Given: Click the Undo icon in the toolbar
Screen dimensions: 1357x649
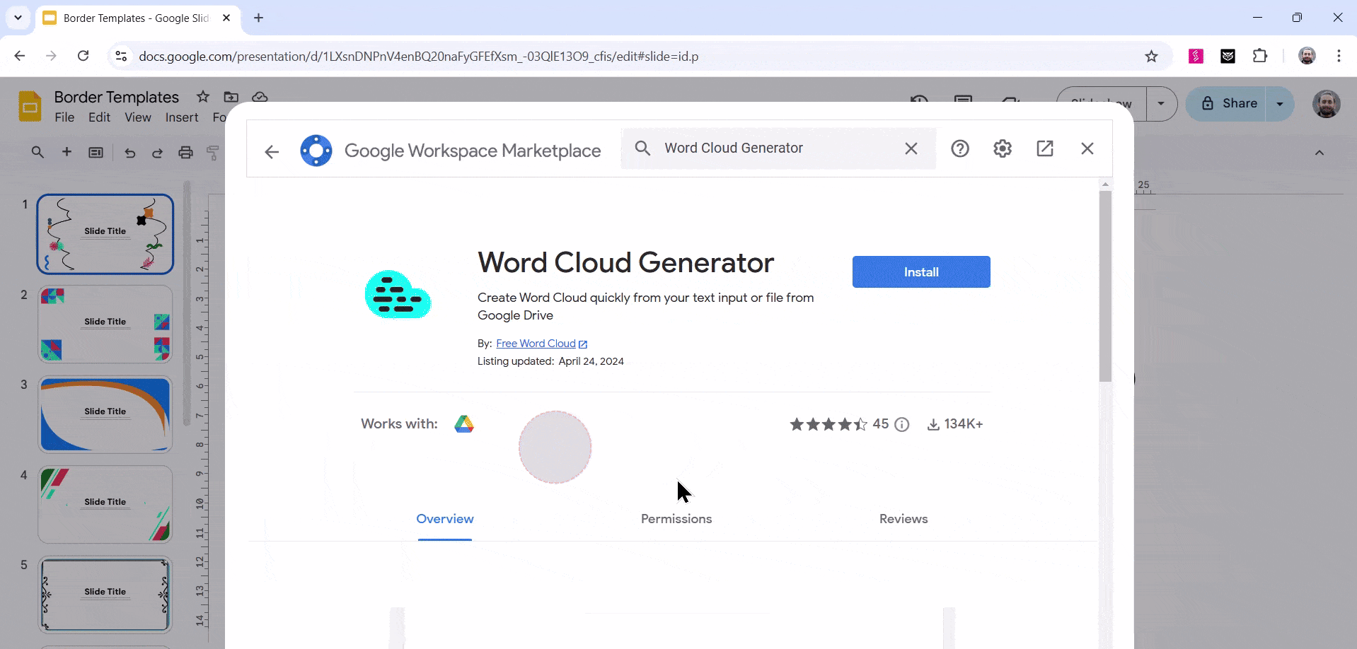Looking at the screenshot, I should [129, 152].
